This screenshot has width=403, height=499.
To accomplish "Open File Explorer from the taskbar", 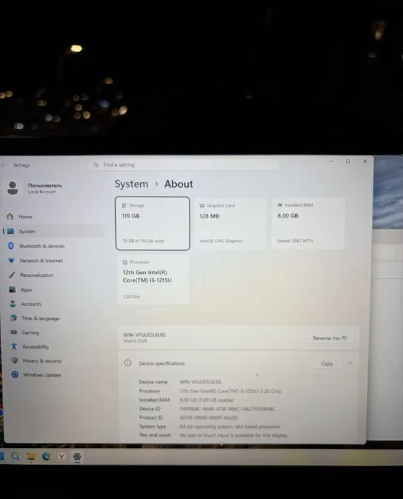I will [31, 457].
